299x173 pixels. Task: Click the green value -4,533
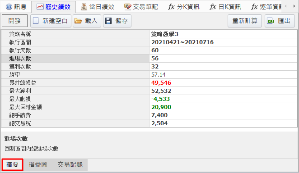(x=160, y=99)
